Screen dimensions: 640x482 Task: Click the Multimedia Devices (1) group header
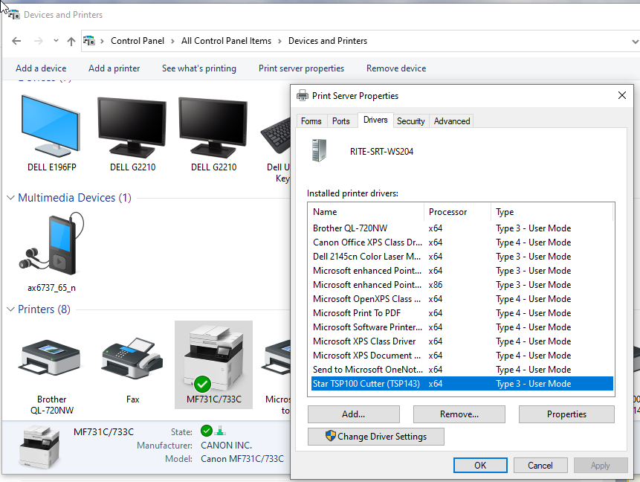click(x=74, y=198)
